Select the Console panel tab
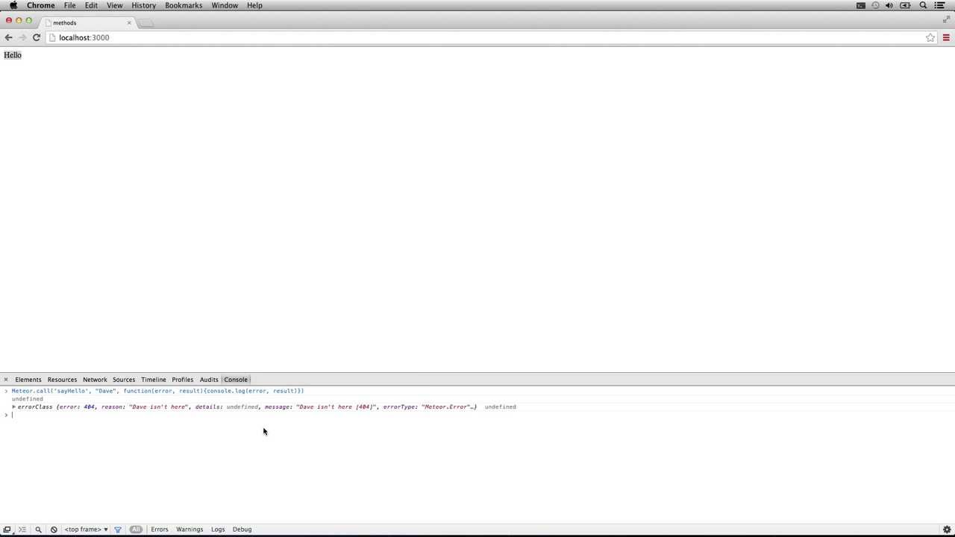Screen dimensions: 955x537 coord(236,380)
